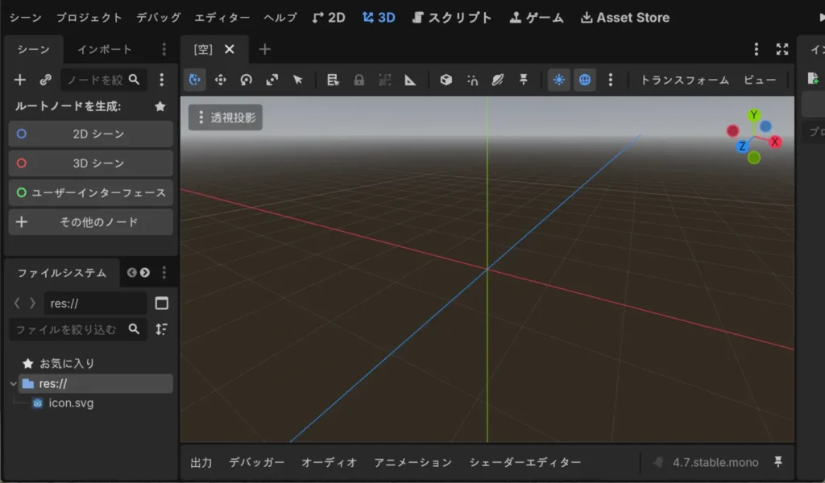Open dock options dots beside インポート tab
This screenshot has height=483, width=825.
coord(164,49)
